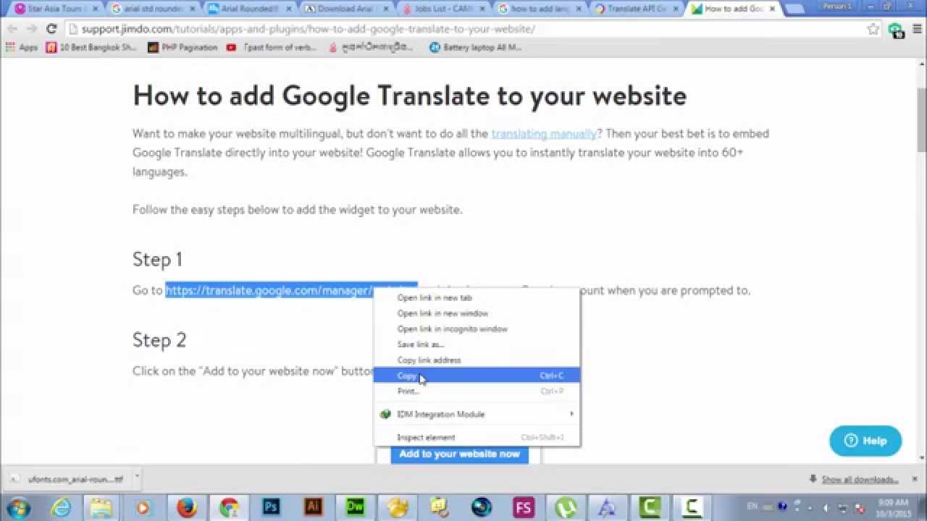Open the Apps bookmarks shortcut

click(22, 47)
